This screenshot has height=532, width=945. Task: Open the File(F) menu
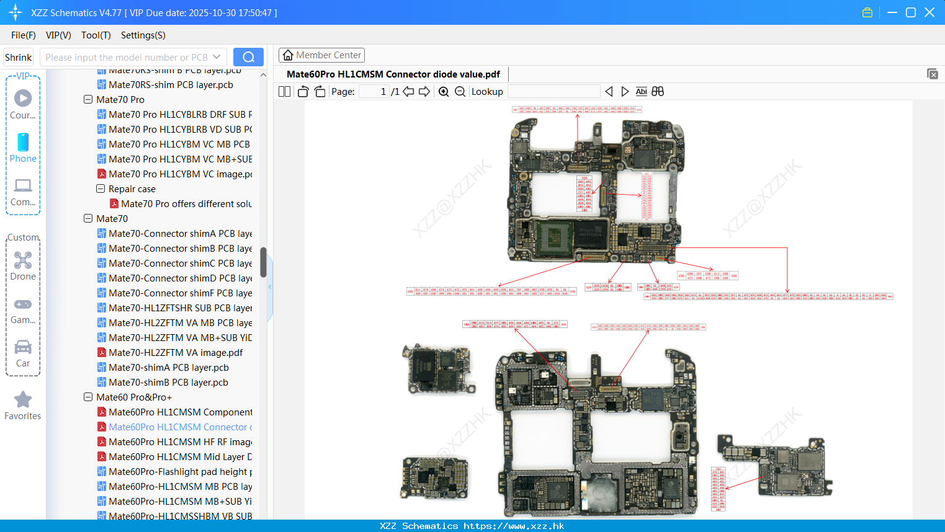click(24, 35)
